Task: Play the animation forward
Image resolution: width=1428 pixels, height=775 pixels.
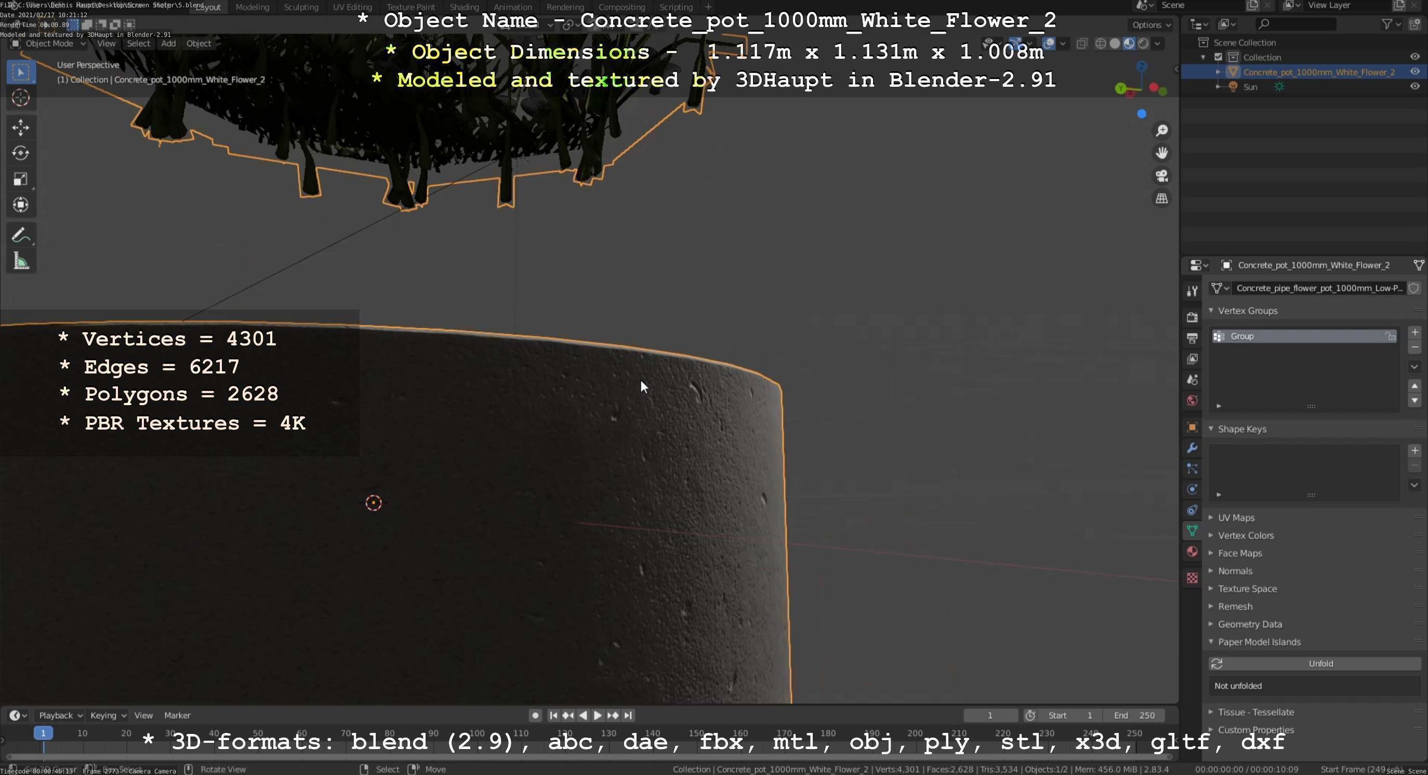Action: tap(598, 715)
